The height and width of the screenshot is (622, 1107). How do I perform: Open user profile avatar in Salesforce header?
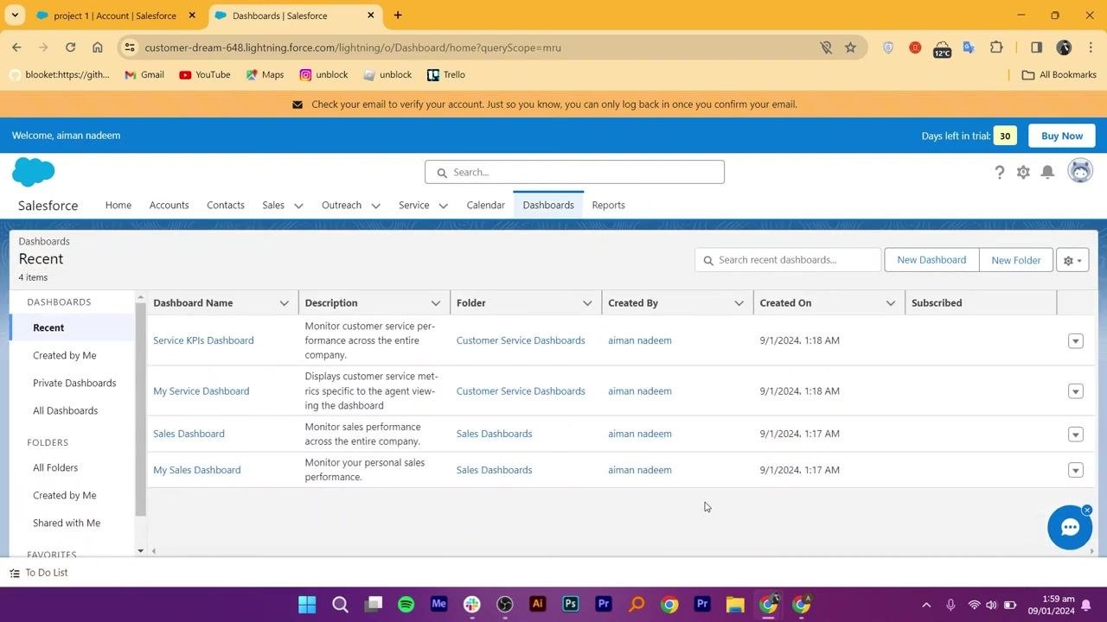[x=1080, y=171]
